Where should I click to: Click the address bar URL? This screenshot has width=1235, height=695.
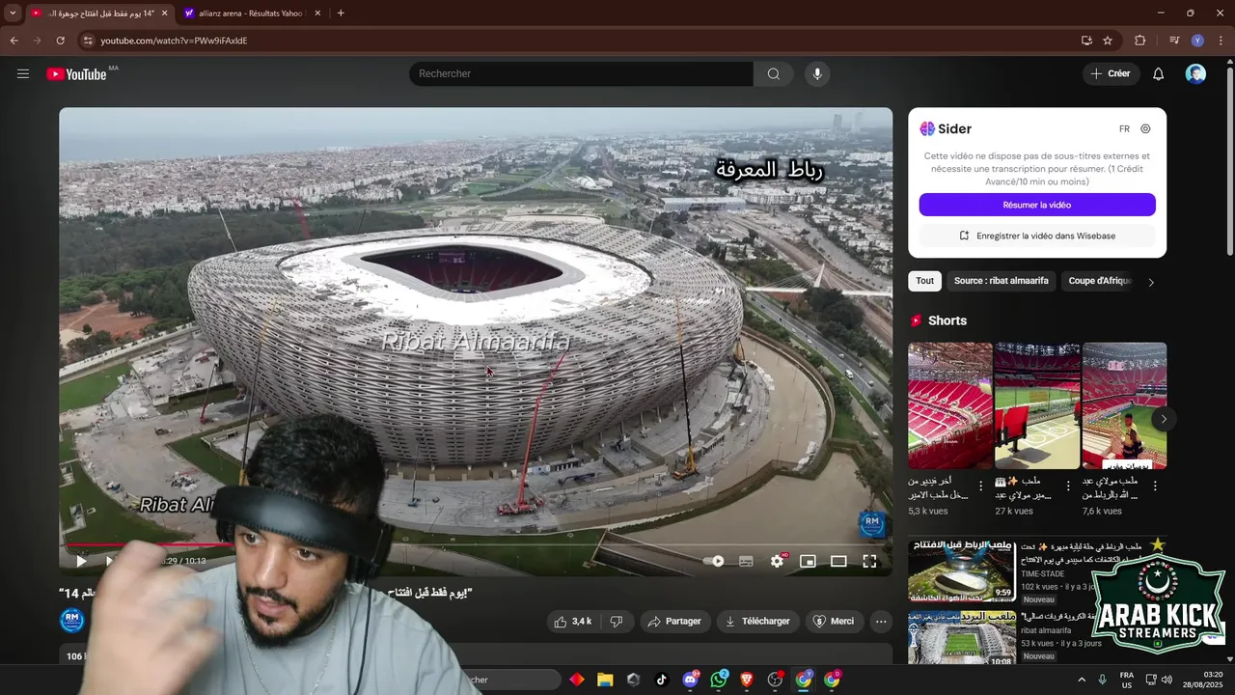(x=174, y=41)
